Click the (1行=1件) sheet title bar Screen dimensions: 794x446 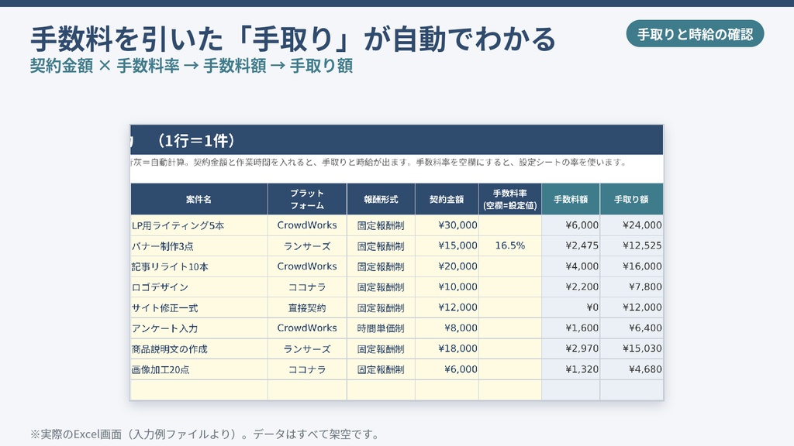click(x=396, y=140)
